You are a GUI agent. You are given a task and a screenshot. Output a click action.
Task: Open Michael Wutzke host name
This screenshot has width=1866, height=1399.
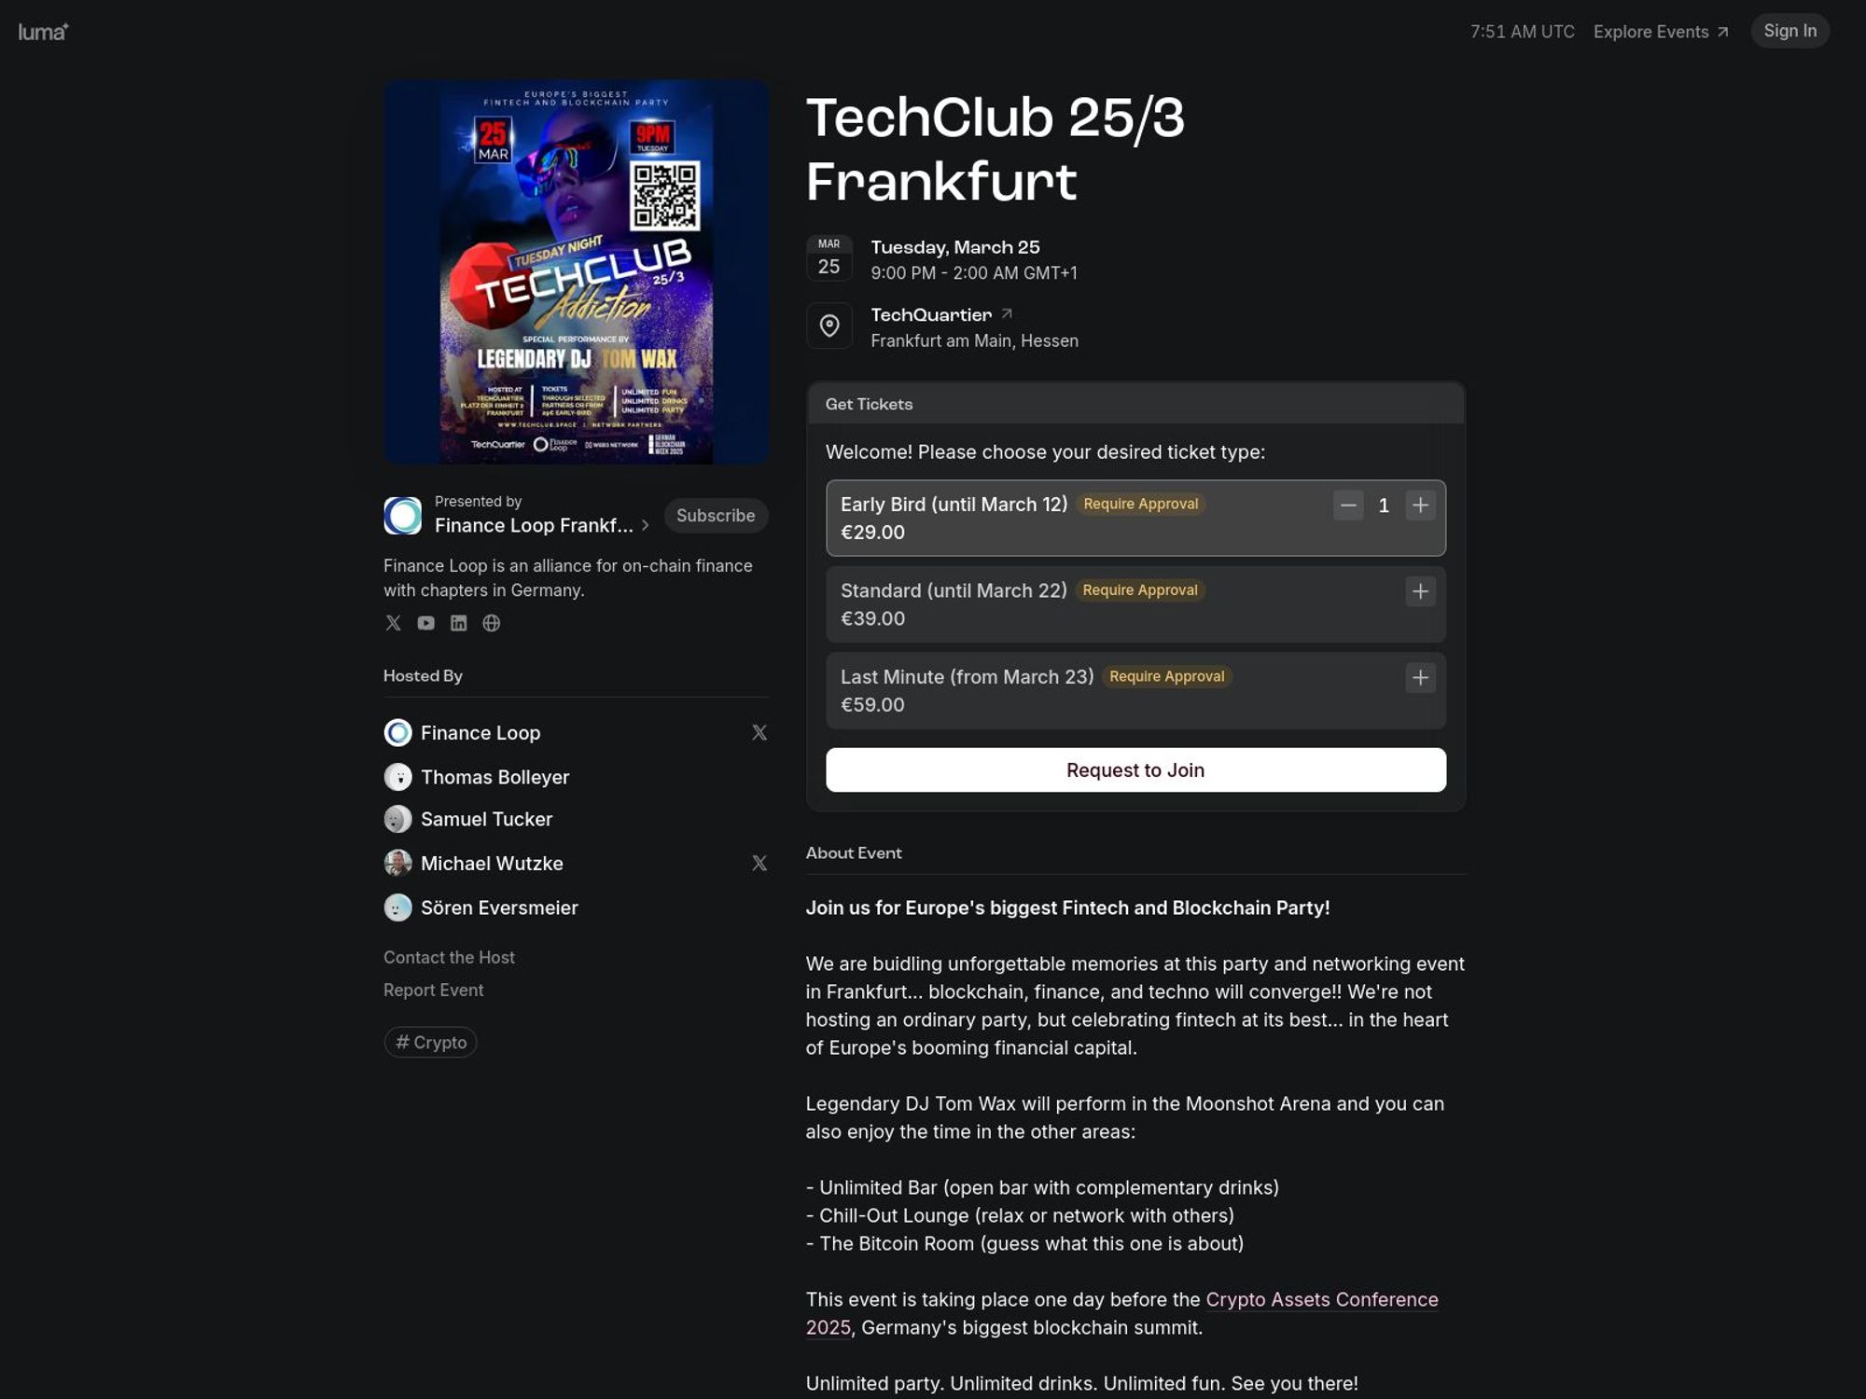(492, 864)
